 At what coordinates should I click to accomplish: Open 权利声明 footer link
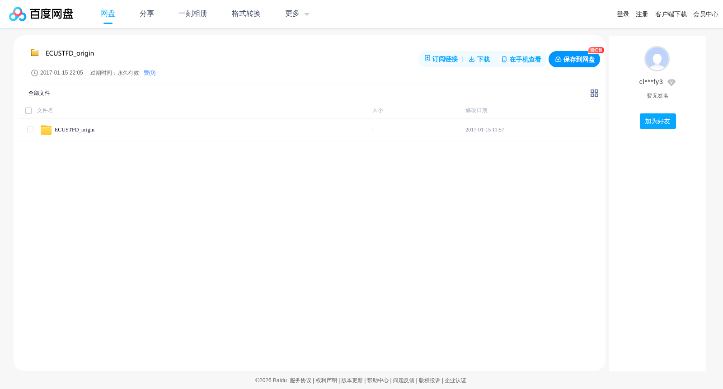click(326, 380)
